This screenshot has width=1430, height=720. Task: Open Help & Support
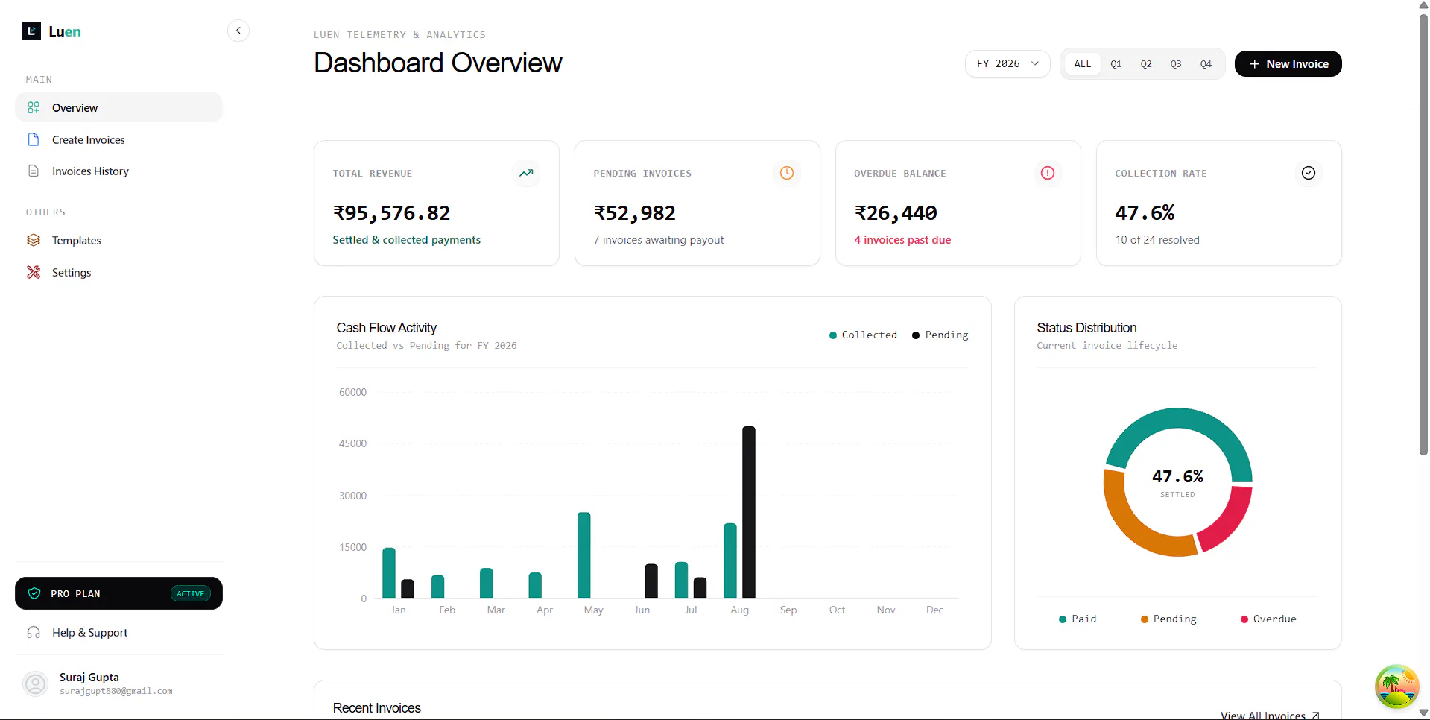click(x=119, y=632)
